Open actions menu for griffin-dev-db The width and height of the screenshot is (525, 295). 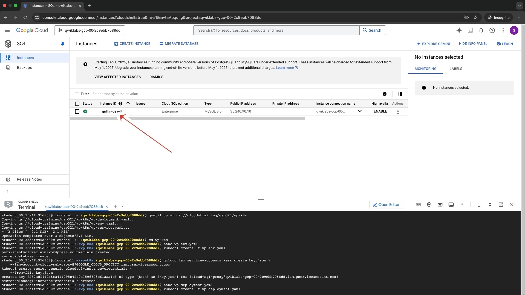[x=398, y=111]
